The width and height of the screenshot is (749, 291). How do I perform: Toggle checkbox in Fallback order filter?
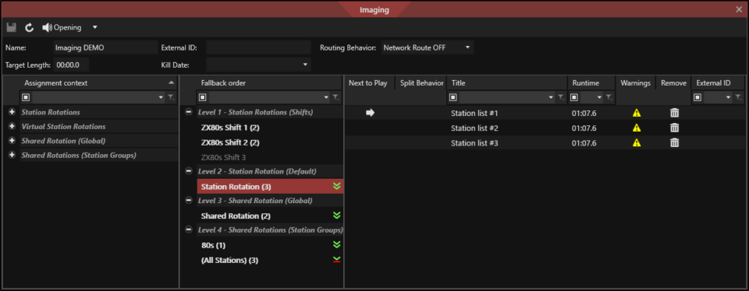coord(203,97)
